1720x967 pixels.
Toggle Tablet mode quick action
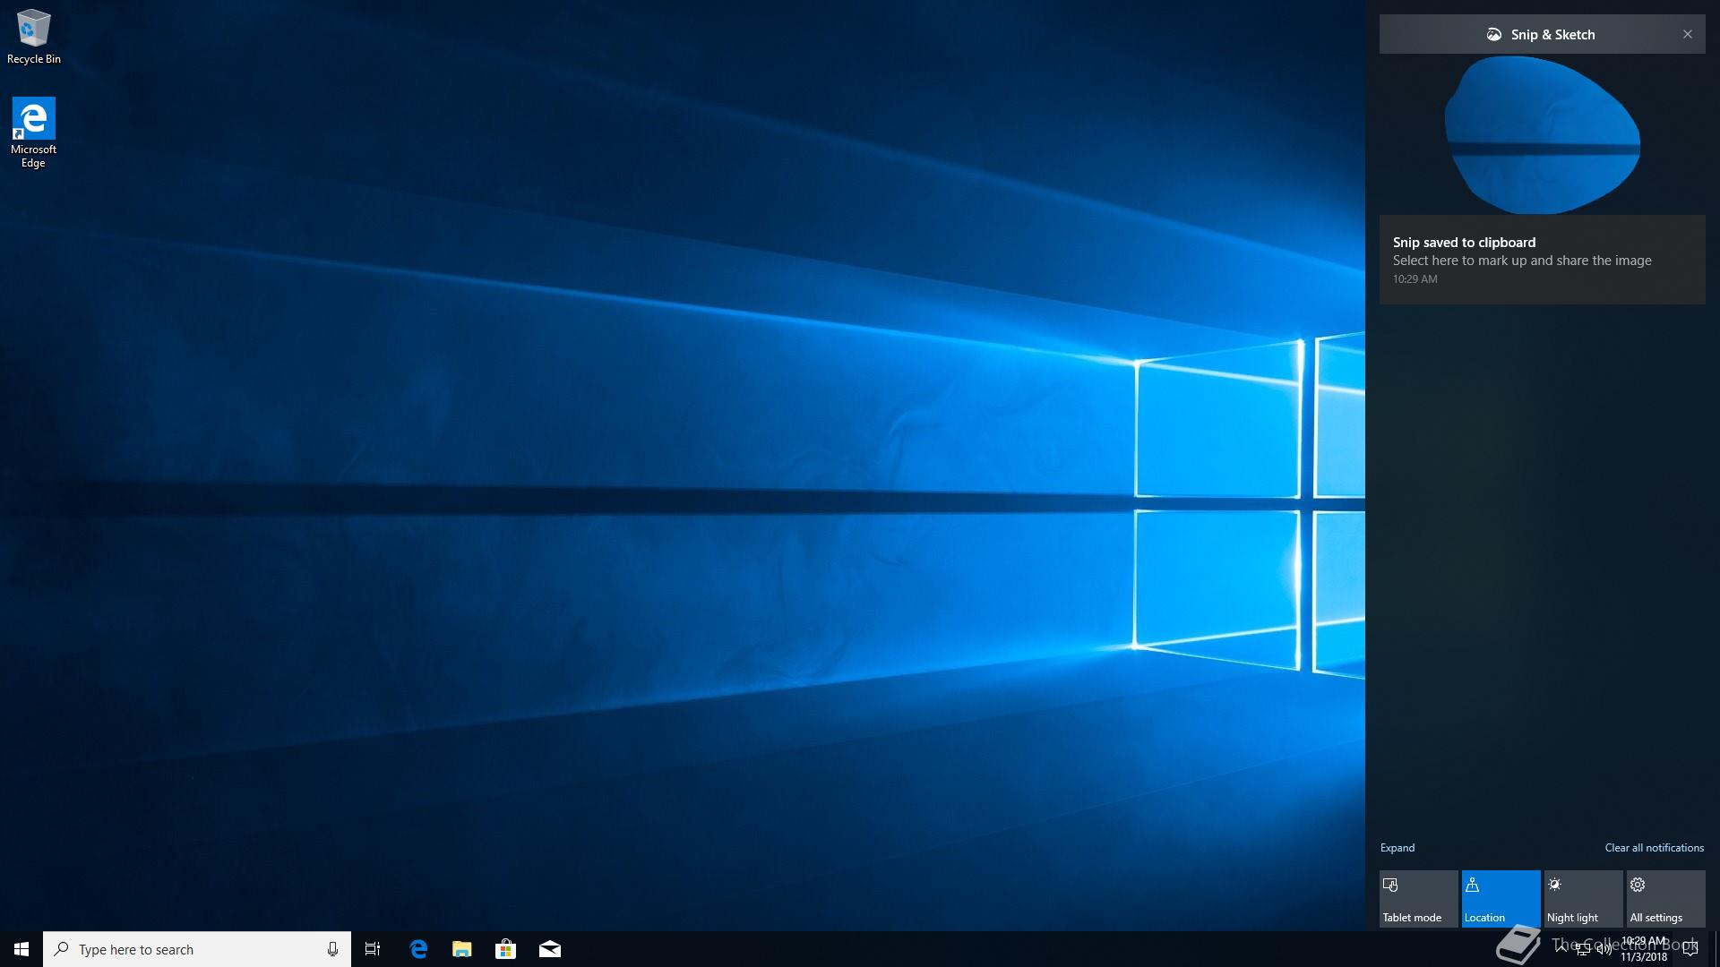tap(1419, 899)
